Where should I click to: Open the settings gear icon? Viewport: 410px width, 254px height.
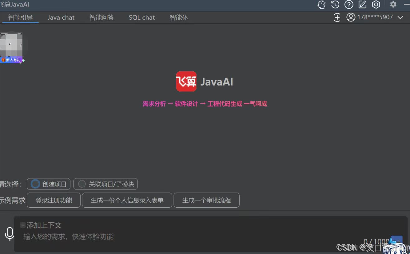point(393,4)
